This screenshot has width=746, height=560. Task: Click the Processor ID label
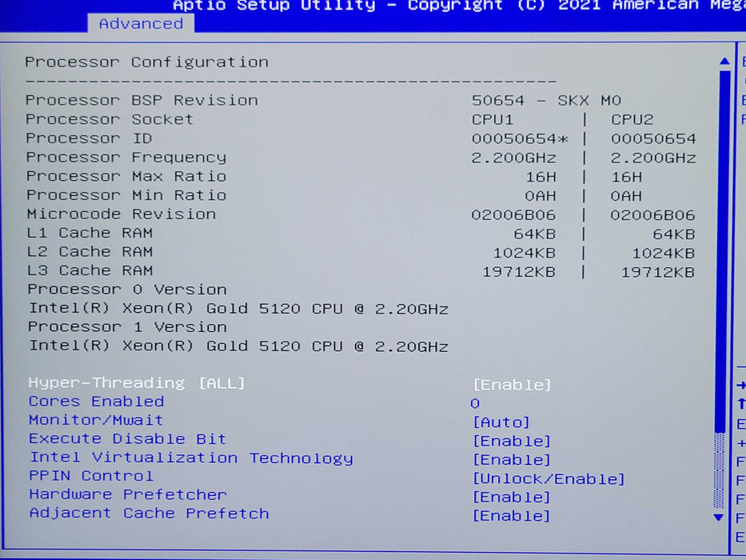point(89,138)
